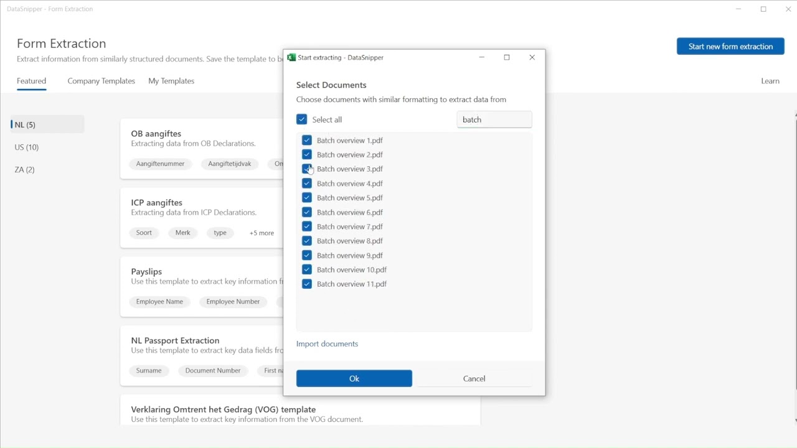797x448 pixels.
Task: Minimize the Form Extraction main window
Action: point(738,9)
